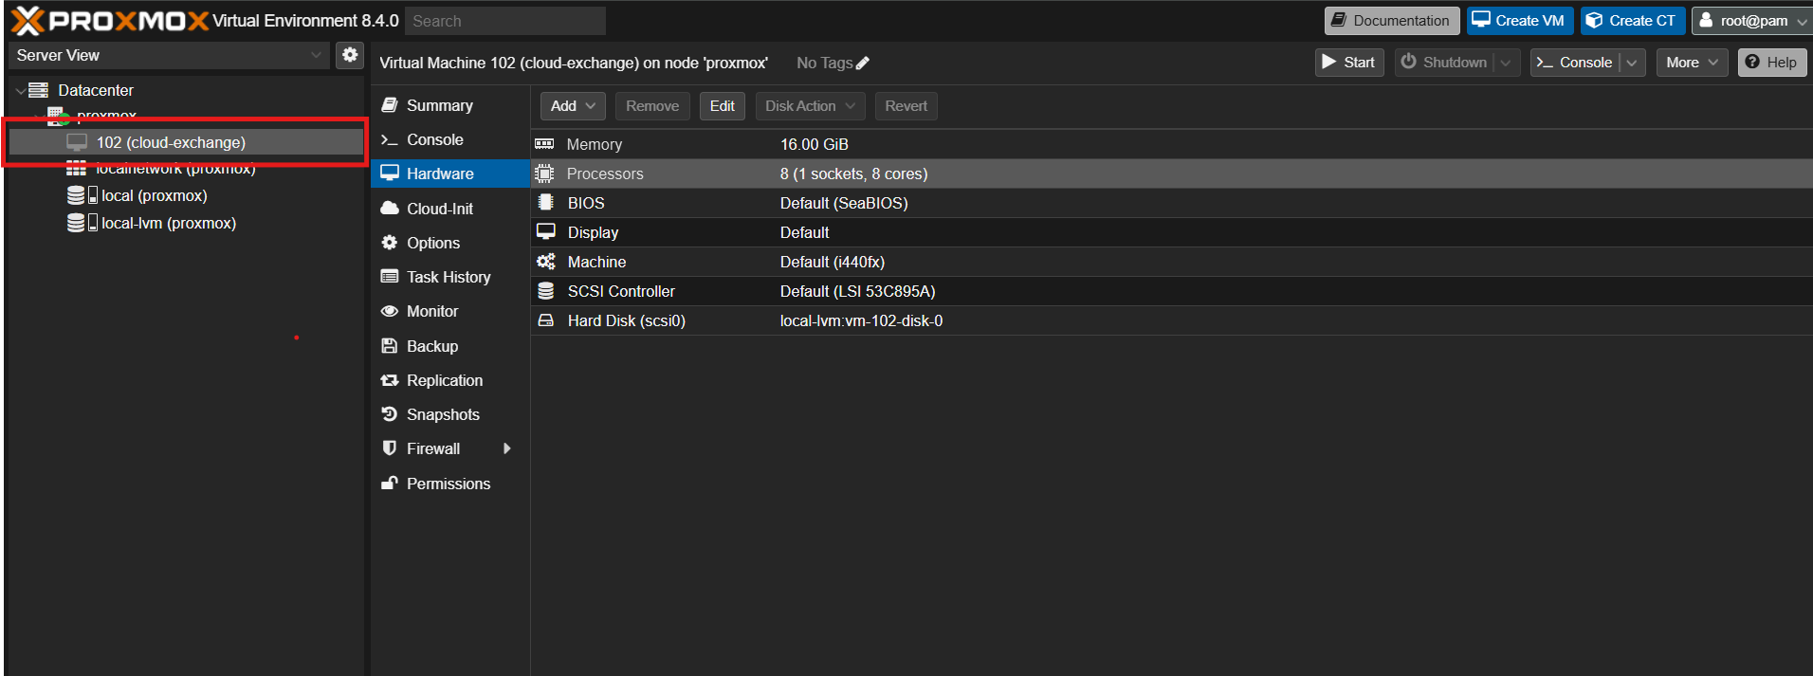This screenshot has height=676, width=1813.
Task: Expand the Shutdown options arrow
Action: [x=1506, y=63]
